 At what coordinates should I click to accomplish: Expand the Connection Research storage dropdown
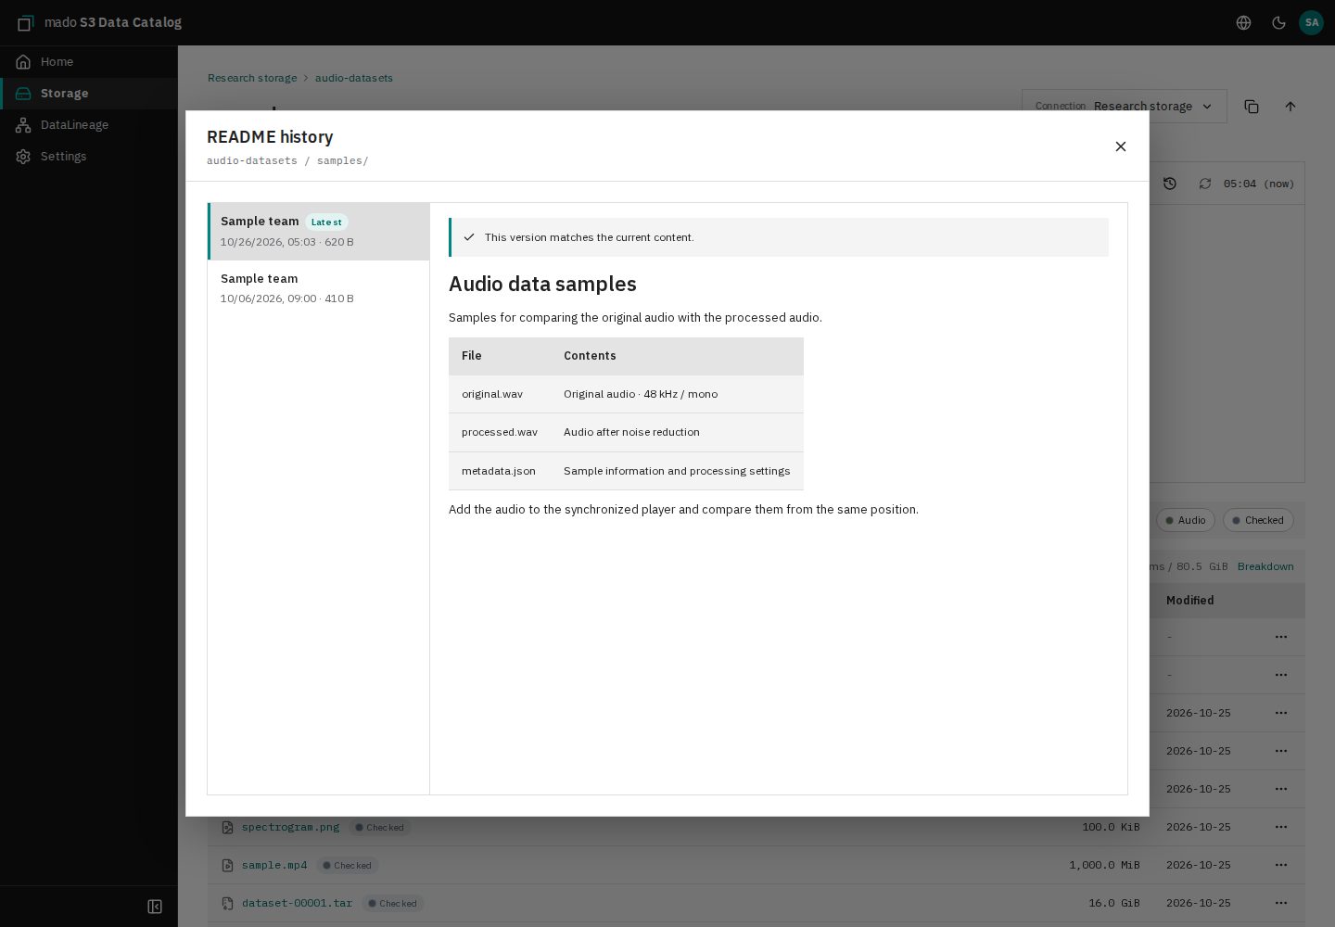click(x=1125, y=107)
